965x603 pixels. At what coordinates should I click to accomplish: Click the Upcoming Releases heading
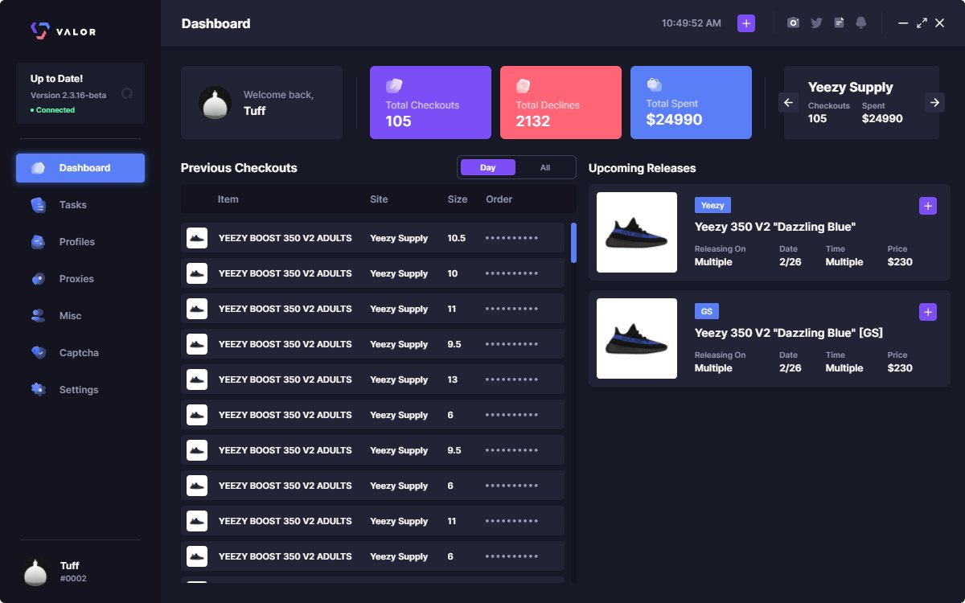coord(643,168)
